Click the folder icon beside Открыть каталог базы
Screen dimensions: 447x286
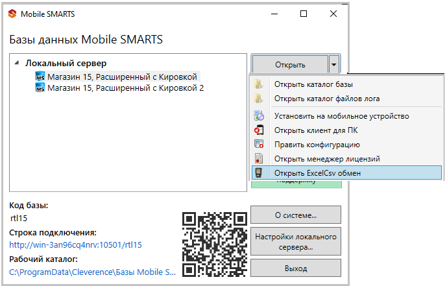[x=259, y=84]
